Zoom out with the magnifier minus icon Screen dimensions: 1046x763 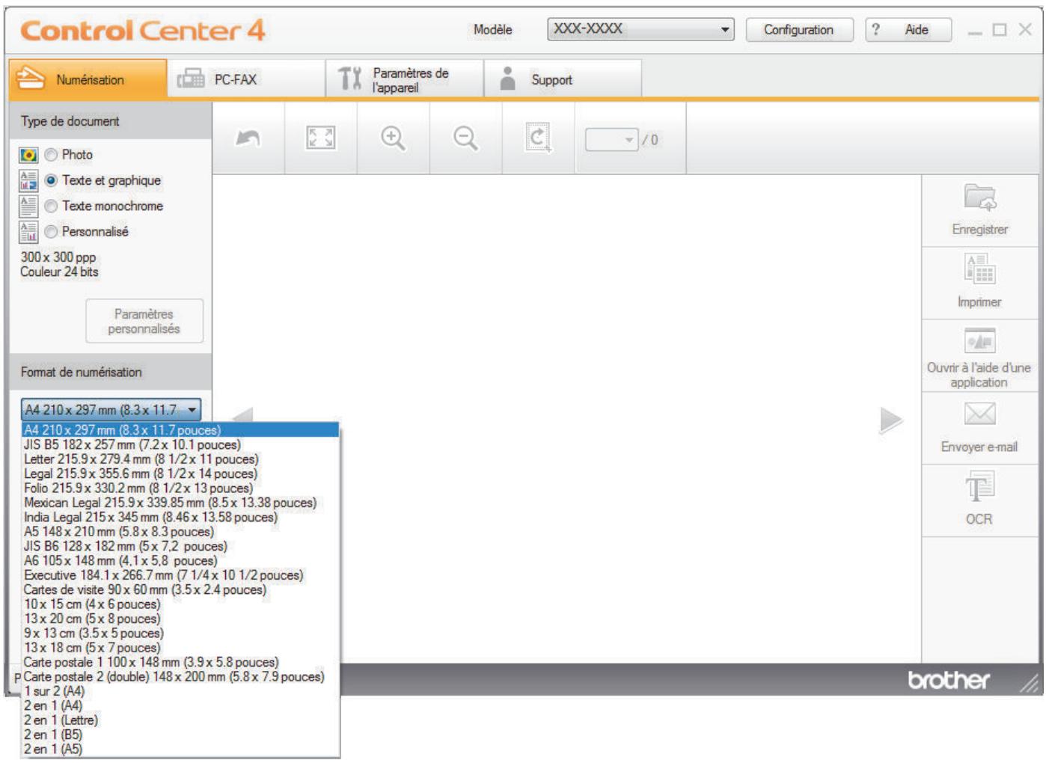point(465,138)
